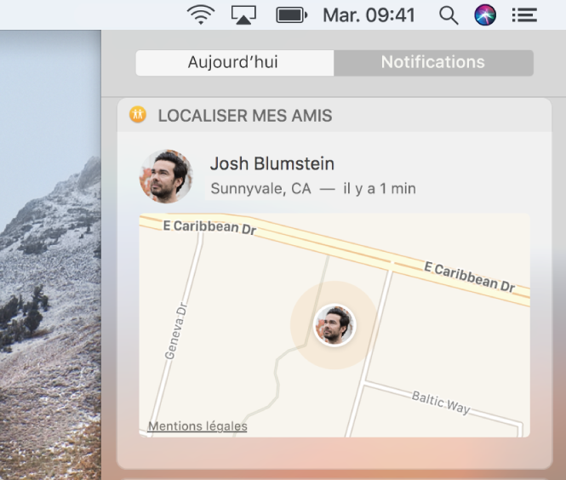Launch Siri from the menu bar
Screen dimensions: 566x480
[x=485, y=15]
